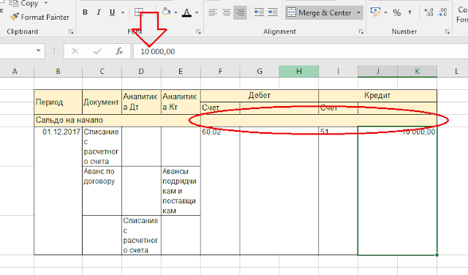Select the merged Дебет header cell
The height and width of the screenshot is (275, 468).
tap(260, 96)
